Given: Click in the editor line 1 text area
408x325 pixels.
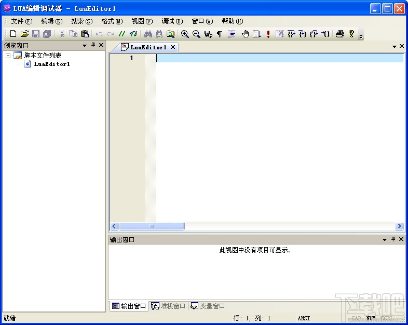Looking at the screenshot, I should click(280, 58).
